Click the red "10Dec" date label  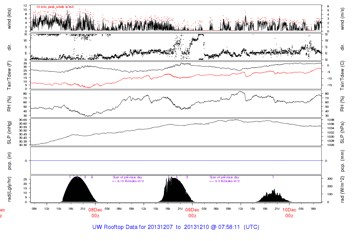(289, 210)
